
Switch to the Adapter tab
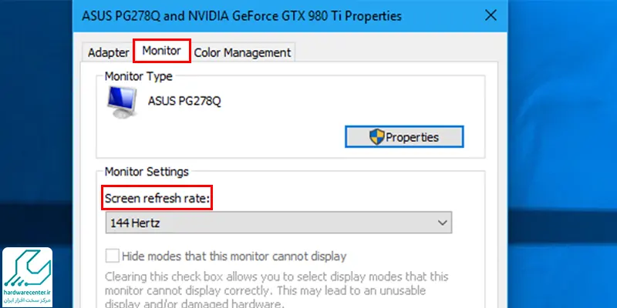click(108, 52)
